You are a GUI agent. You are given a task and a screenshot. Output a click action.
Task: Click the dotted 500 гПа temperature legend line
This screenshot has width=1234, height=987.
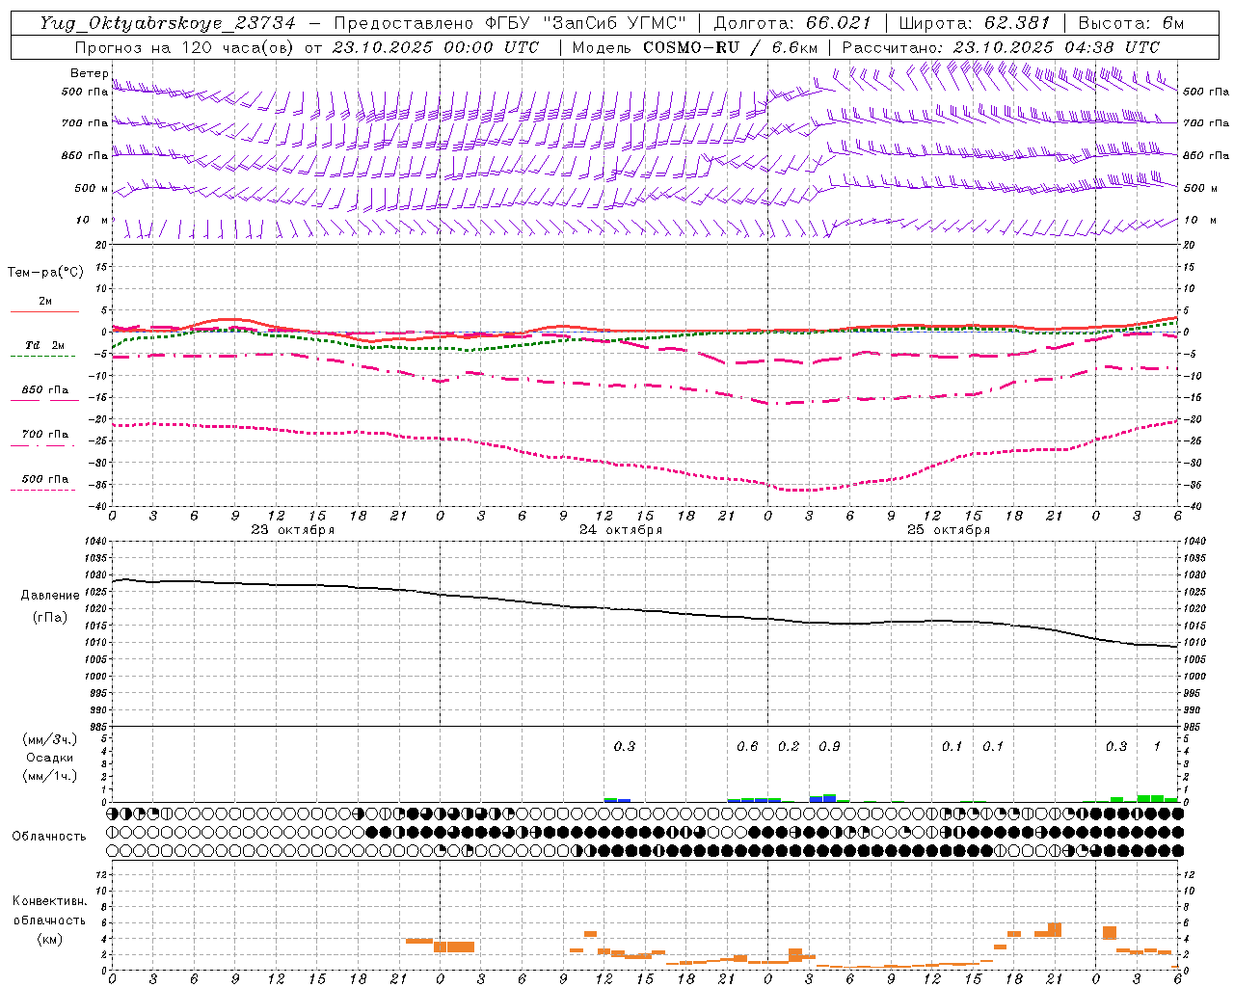(43, 490)
